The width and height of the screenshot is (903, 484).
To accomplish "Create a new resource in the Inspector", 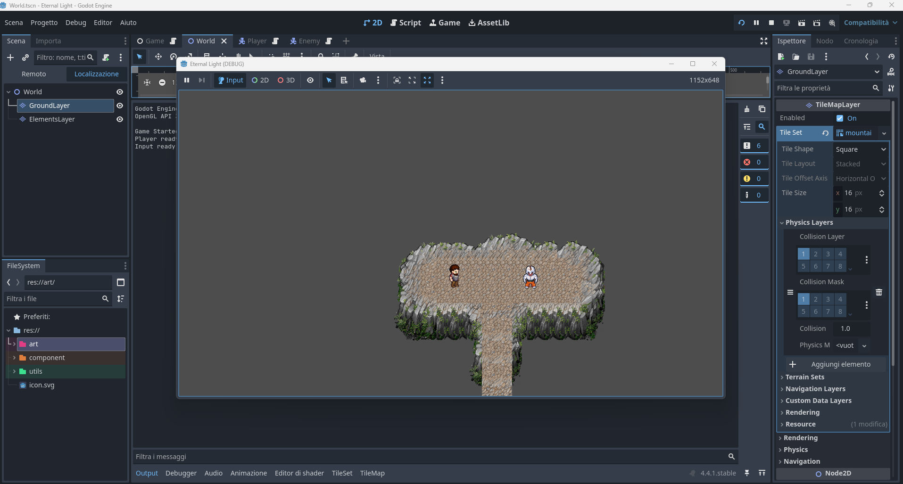I will [781, 57].
